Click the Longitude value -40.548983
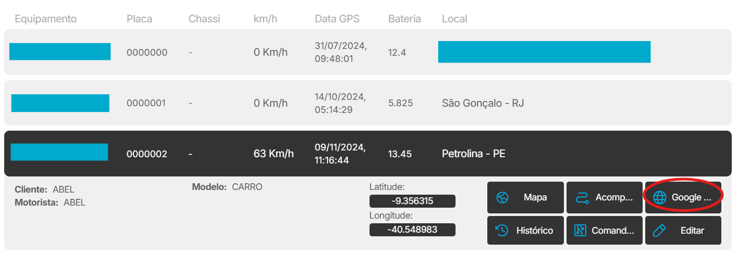The width and height of the screenshot is (738, 254). click(412, 230)
